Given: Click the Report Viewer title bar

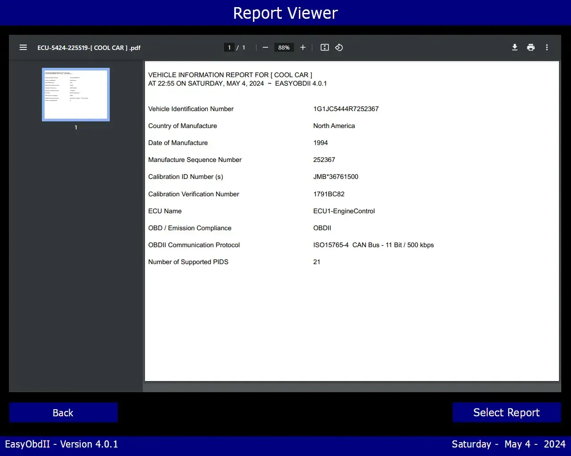Looking at the screenshot, I should coord(285,12).
